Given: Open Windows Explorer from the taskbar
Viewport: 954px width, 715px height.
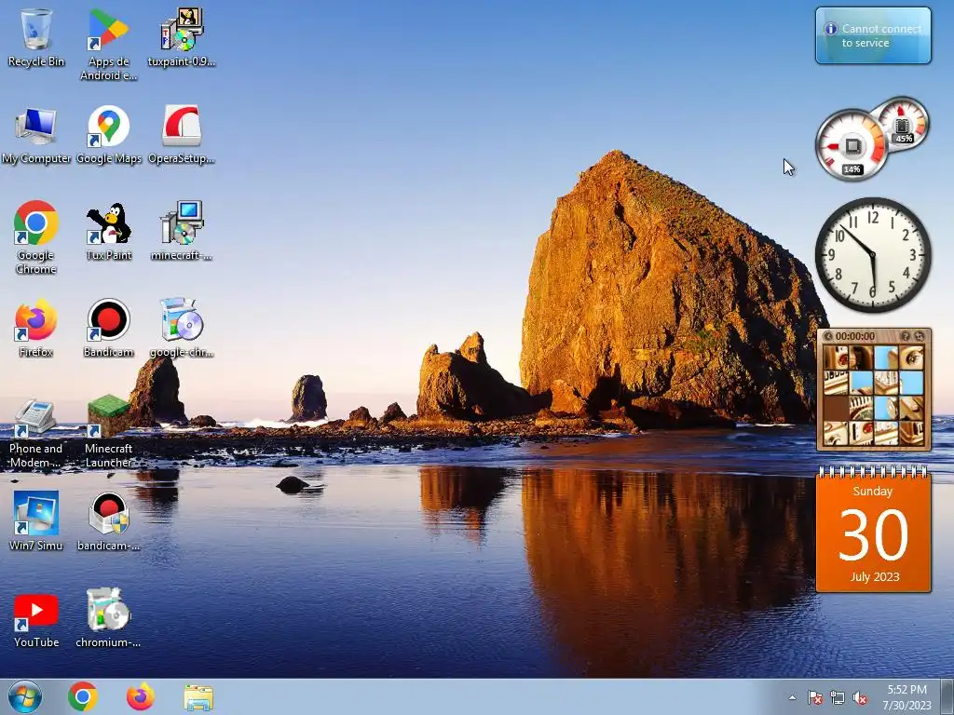Looking at the screenshot, I should 198,698.
